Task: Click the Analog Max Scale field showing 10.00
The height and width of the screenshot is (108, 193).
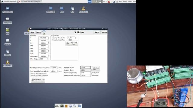Action: tap(71, 38)
